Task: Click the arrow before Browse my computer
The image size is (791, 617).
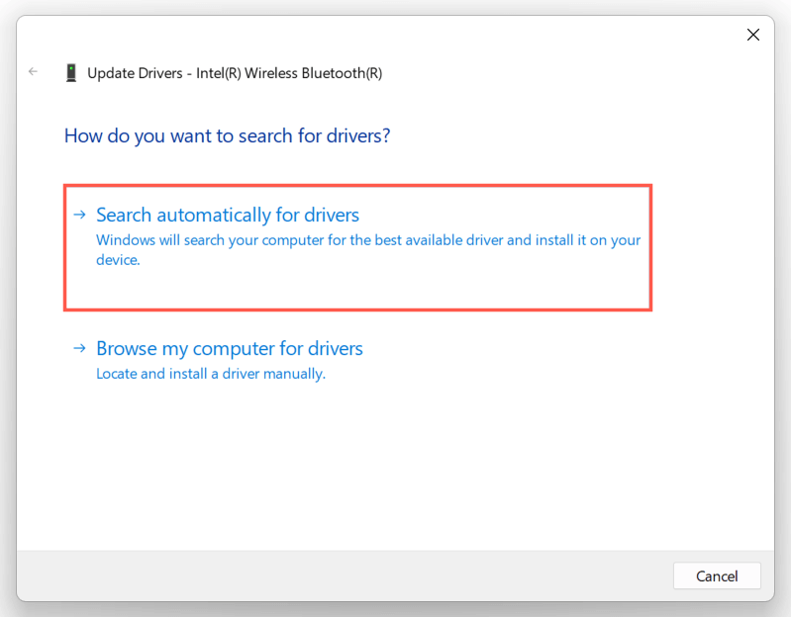Action: [78, 348]
